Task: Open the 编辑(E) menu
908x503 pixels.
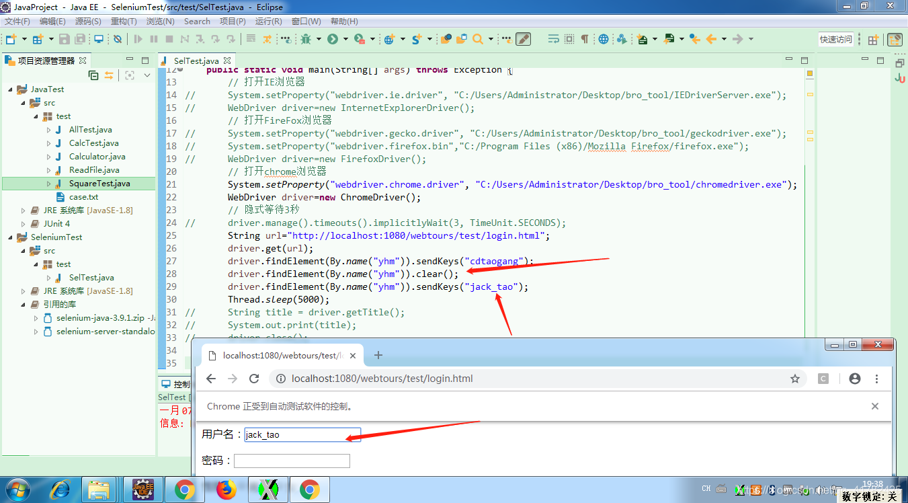Action: 52,22
